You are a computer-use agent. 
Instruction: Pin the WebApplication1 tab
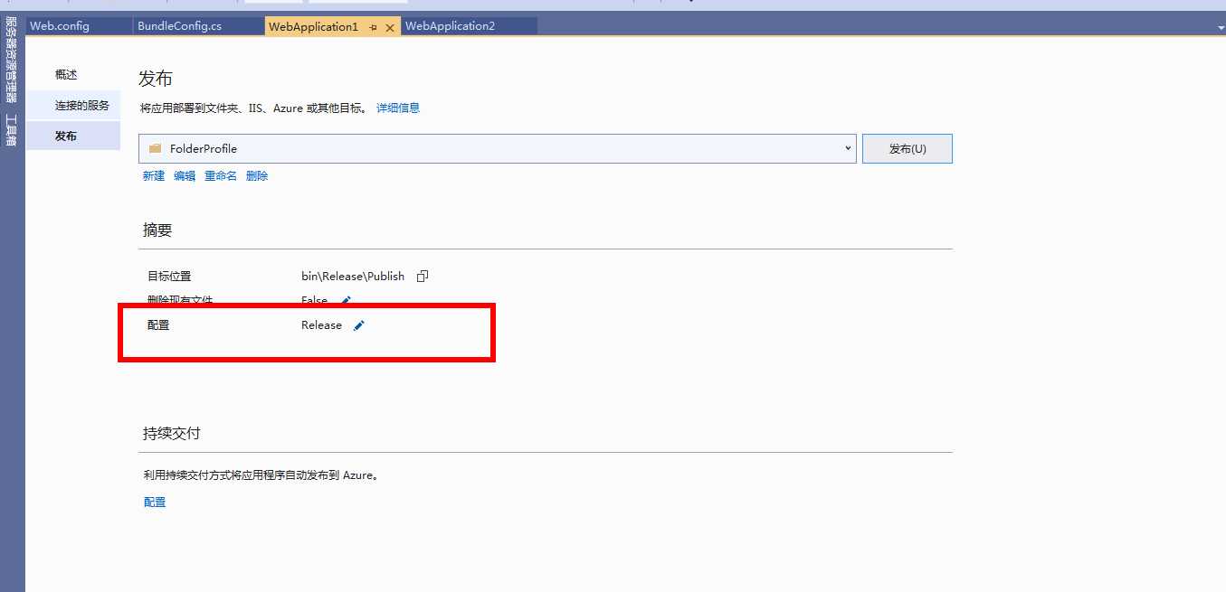[374, 27]
